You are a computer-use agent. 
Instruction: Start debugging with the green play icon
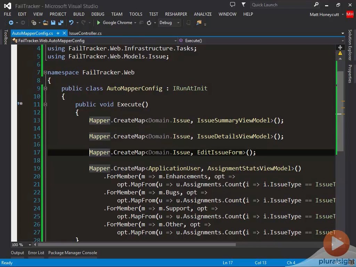pyautogui.click(x=98, y=23)
